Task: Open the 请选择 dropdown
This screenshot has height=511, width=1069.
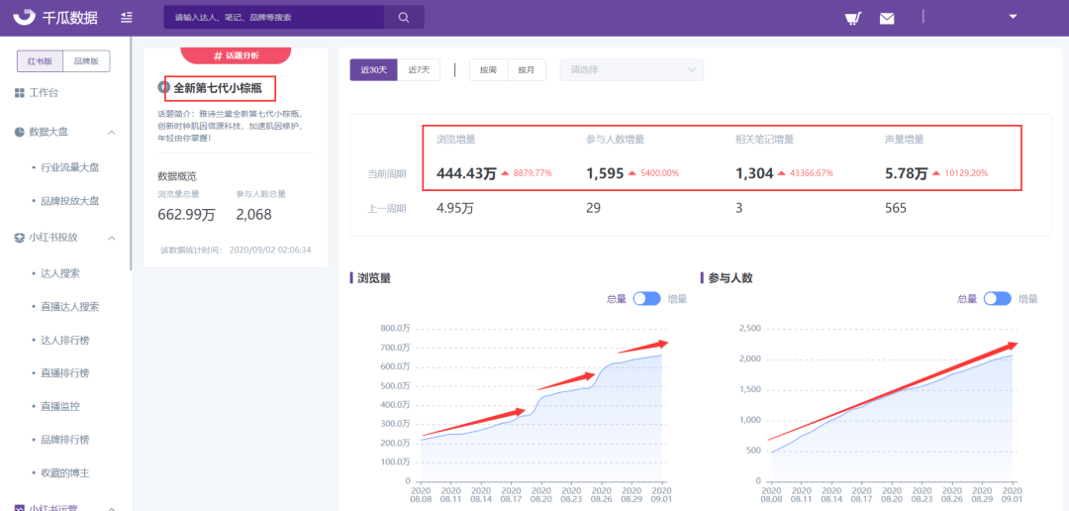Action: pos(632,69)
